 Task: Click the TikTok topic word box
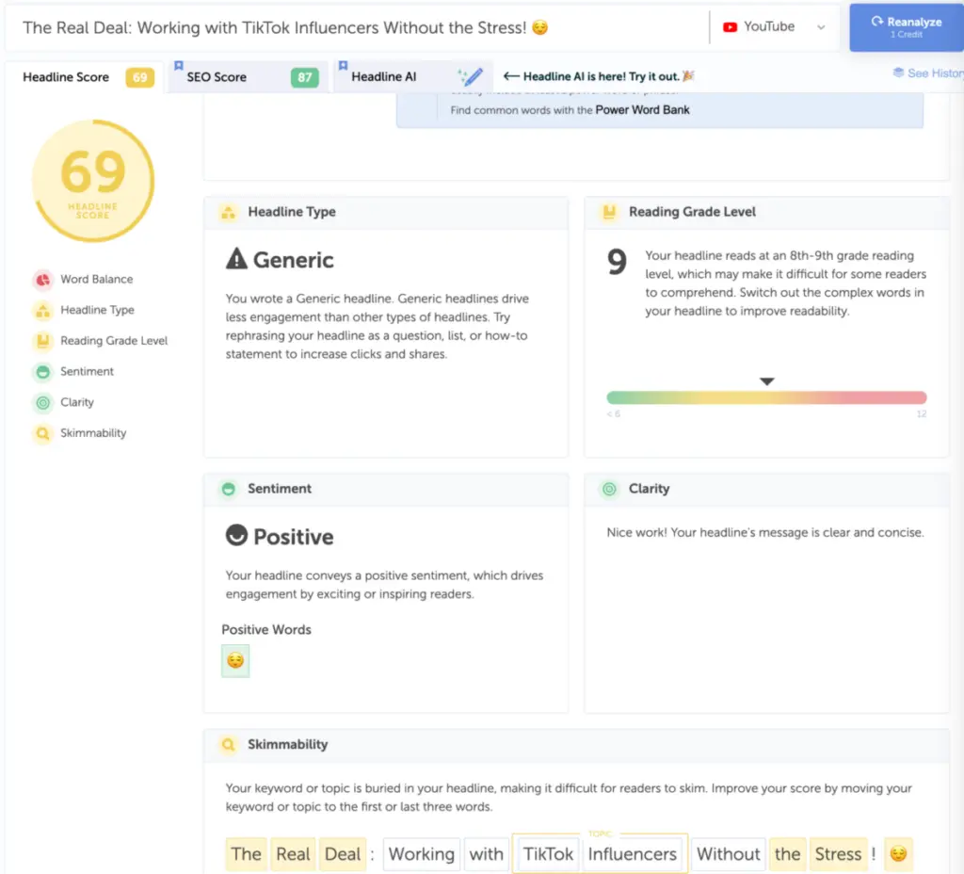click(x=548, y=854)
